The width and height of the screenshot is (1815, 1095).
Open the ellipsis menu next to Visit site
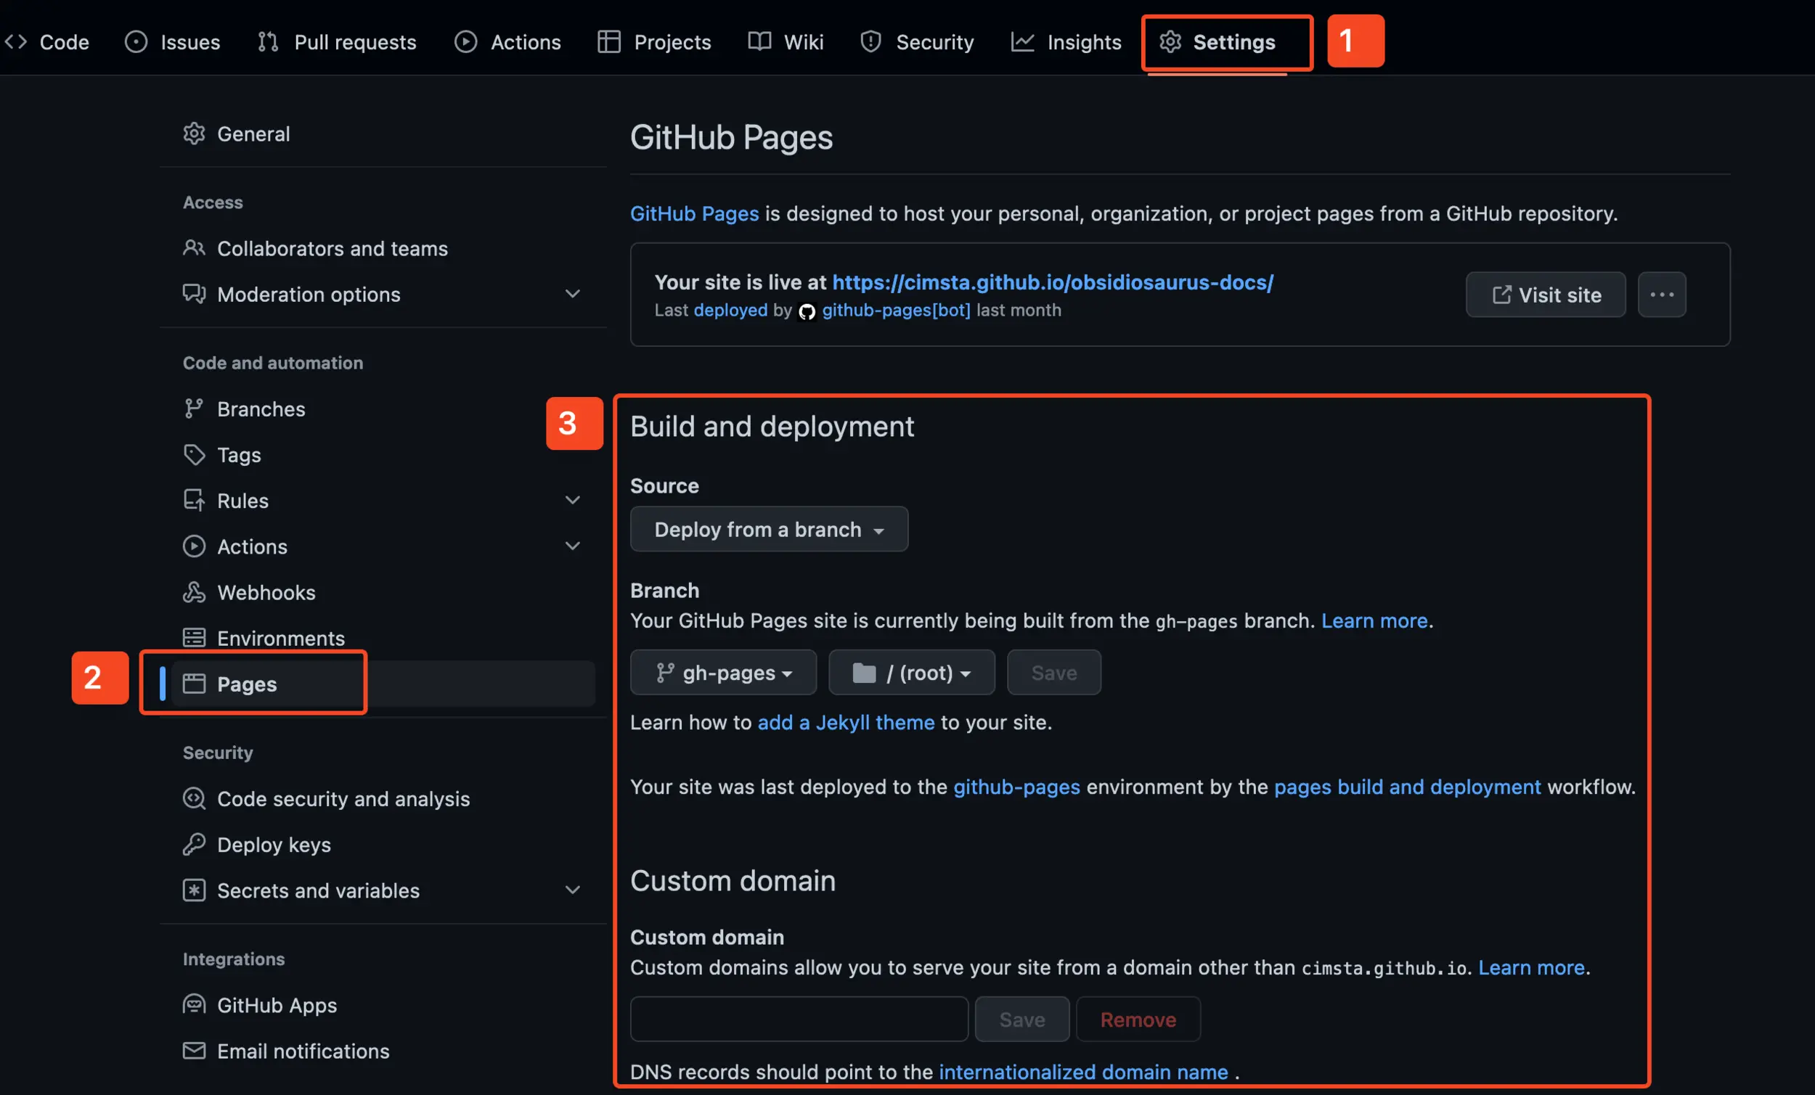click(x=1662, y=295)
